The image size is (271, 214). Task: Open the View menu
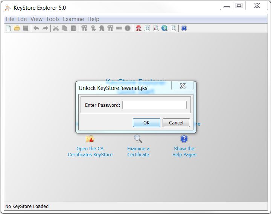point(37,19)
